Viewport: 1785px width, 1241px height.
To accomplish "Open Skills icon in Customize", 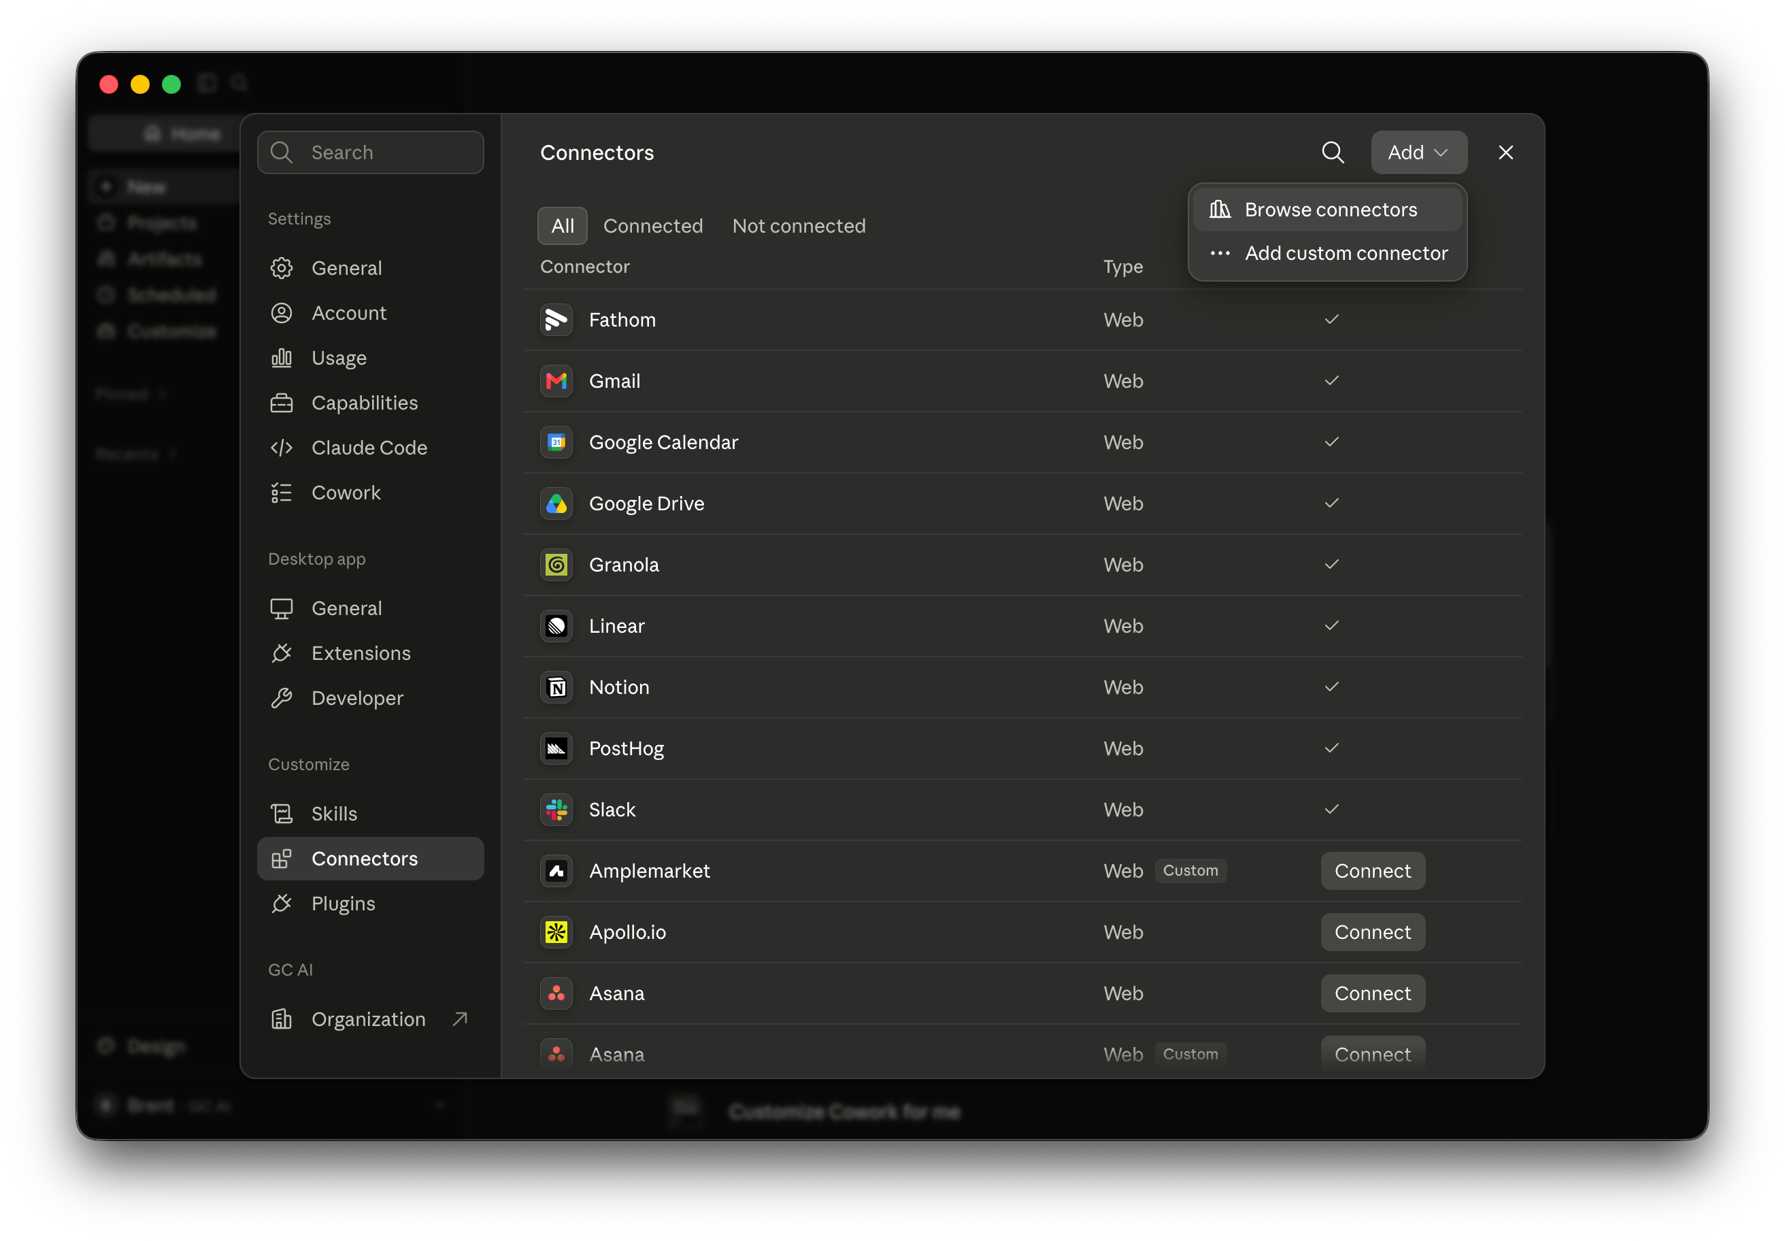I will point(282,814).
